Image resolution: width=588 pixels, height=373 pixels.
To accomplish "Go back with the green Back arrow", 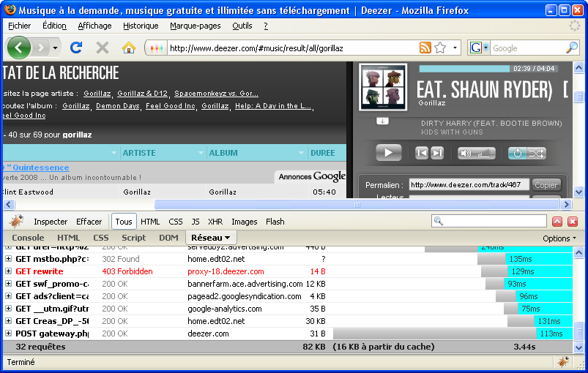I will tap(19, 48).
